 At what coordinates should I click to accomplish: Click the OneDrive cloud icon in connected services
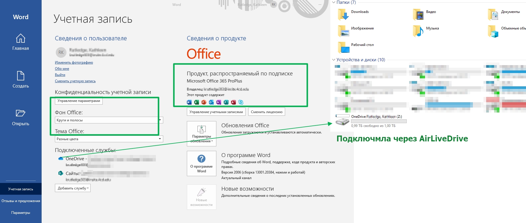61,158
